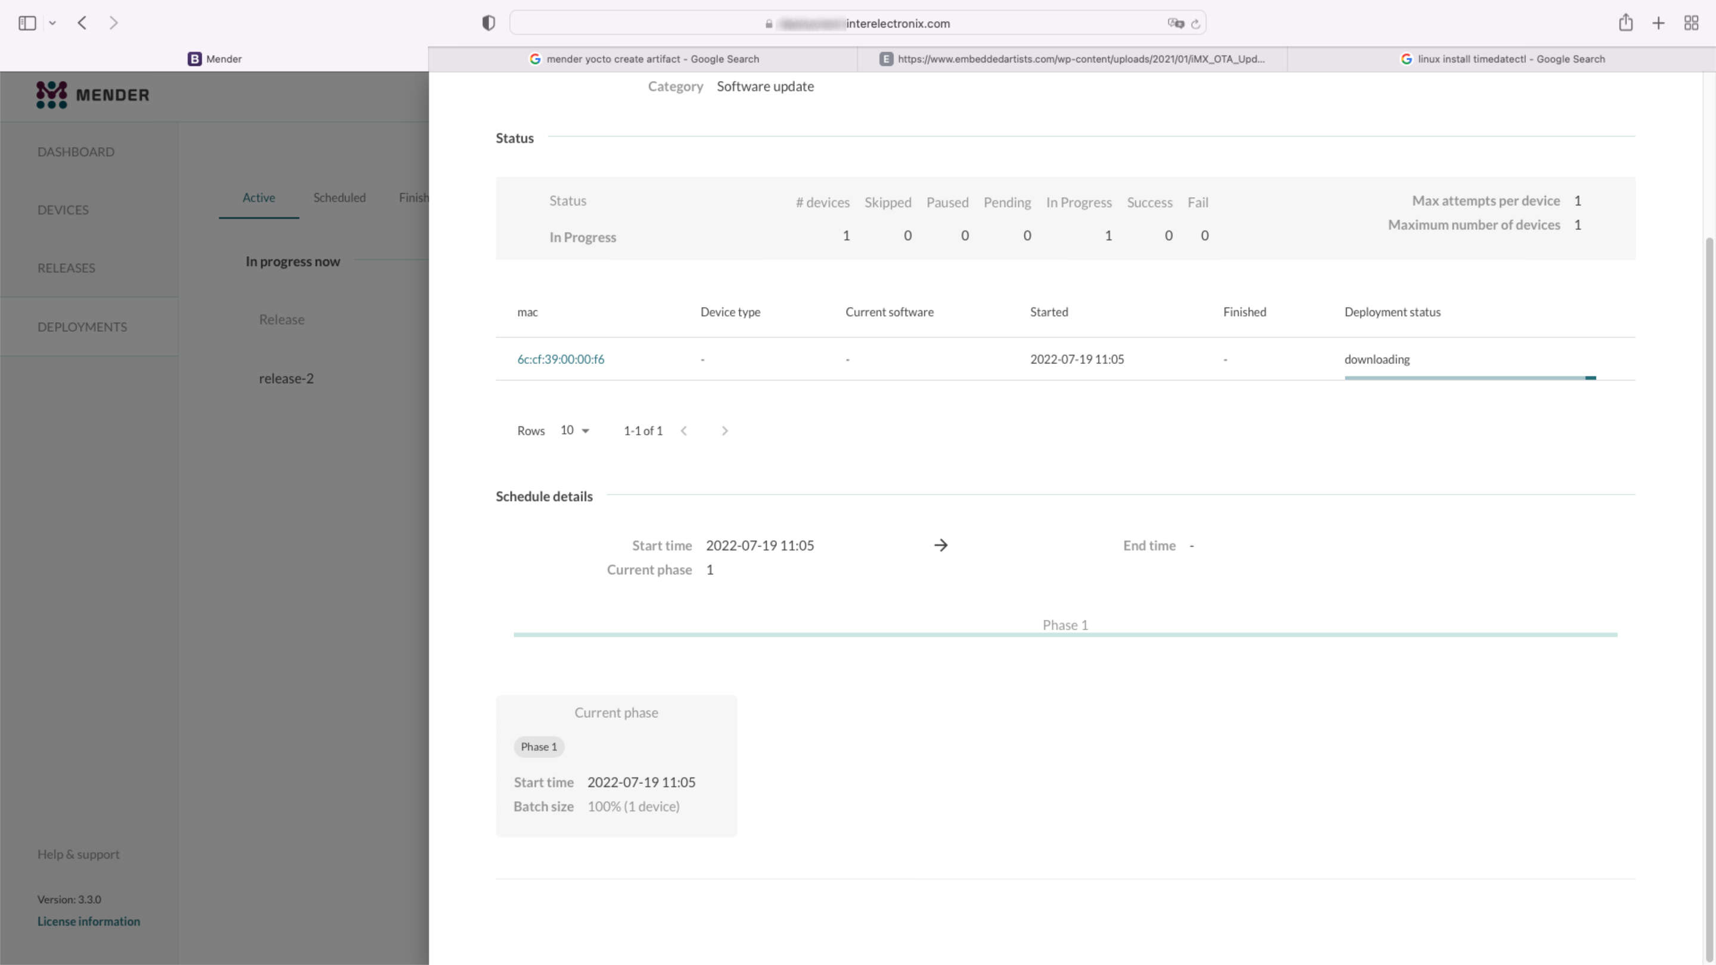Viewport: 1716px width, 965px height.
Task: Select the Scheduled deployments tab
Action: tap(340, 197)
